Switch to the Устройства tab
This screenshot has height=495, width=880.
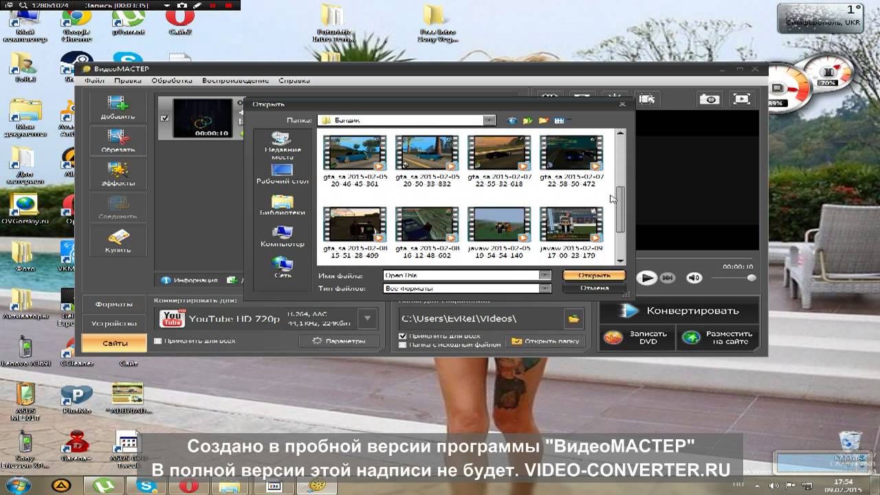tap(114, 323)
